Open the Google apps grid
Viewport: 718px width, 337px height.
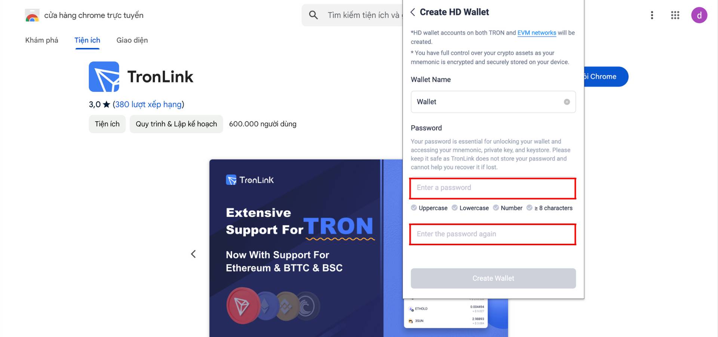pos(675,15)
